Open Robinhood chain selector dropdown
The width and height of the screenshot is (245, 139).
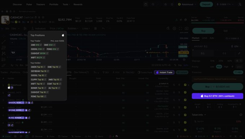[x=187, y=4]
